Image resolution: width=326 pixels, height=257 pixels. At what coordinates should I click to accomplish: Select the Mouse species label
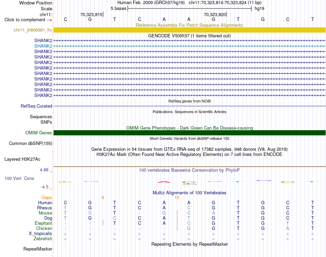tap(45, 213)
